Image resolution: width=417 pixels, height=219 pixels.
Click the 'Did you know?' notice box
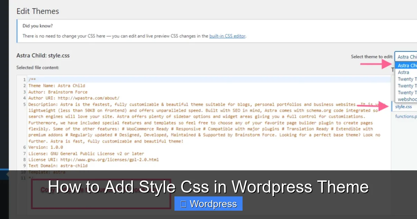pyautogui.click(x=139, y=31)
